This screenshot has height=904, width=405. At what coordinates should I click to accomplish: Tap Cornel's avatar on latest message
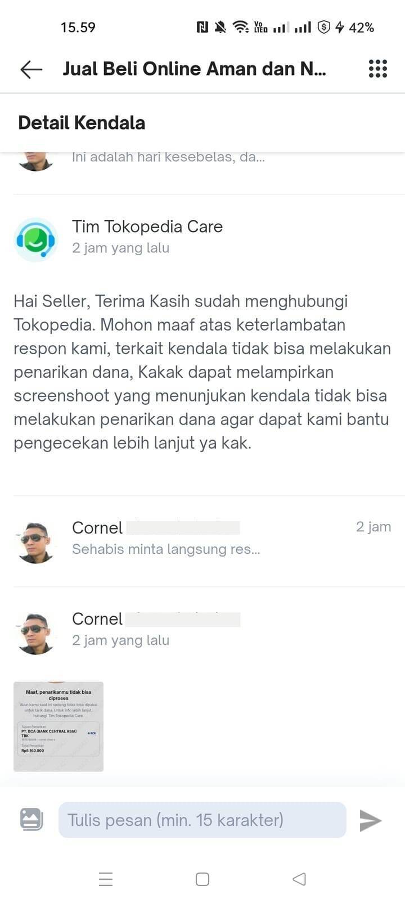click(36, 633)
